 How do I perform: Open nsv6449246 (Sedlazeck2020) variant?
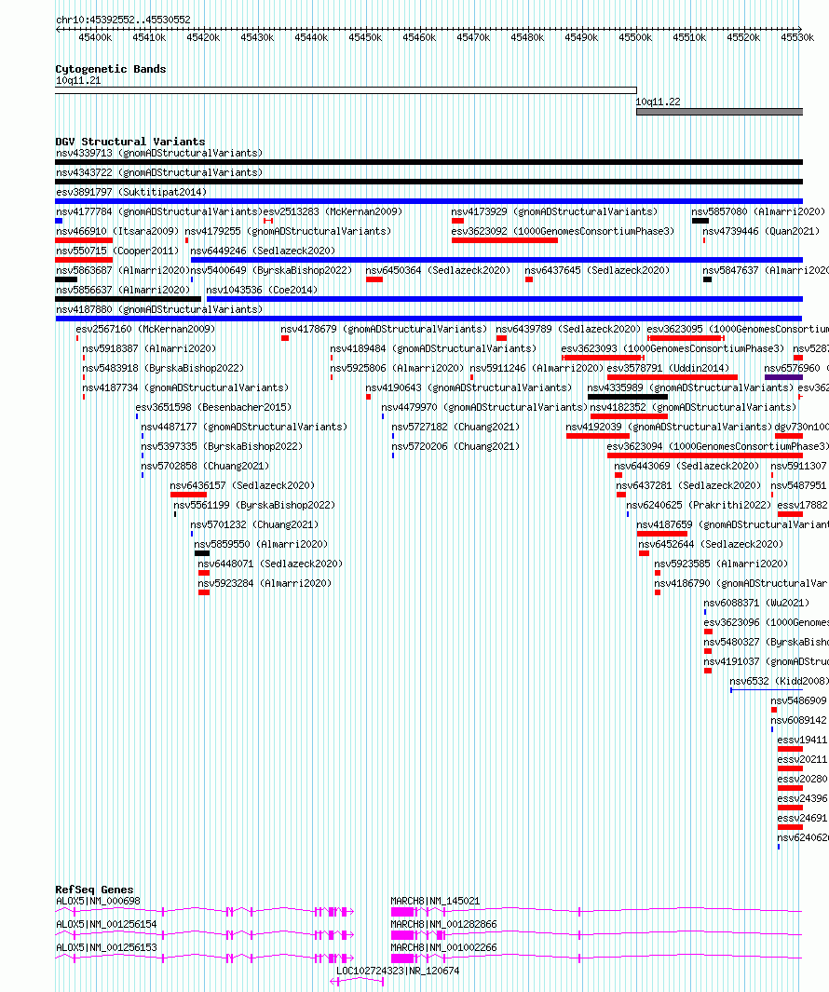click(264, 251)
